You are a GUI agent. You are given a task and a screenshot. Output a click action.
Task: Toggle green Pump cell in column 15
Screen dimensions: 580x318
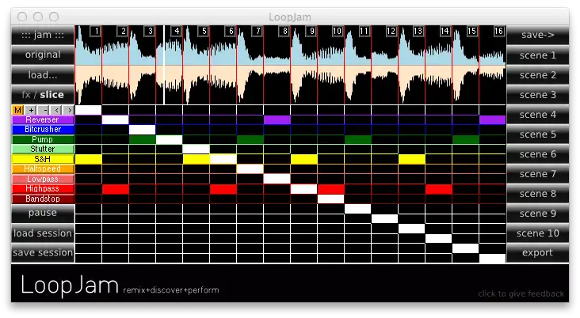click(x=466, y=139)
